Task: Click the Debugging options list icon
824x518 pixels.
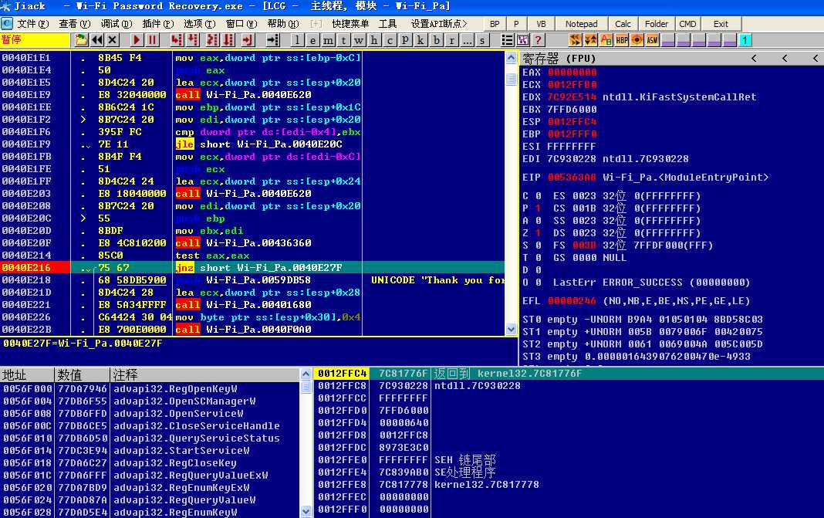Action: click(507, 40)
